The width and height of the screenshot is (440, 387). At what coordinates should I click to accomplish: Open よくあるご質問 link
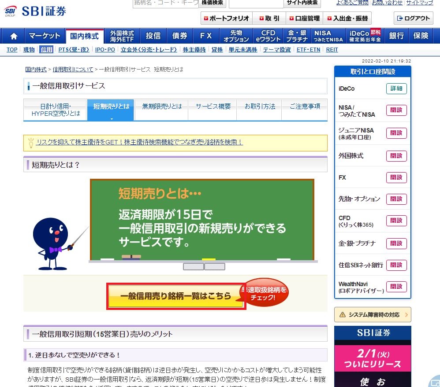352,3
